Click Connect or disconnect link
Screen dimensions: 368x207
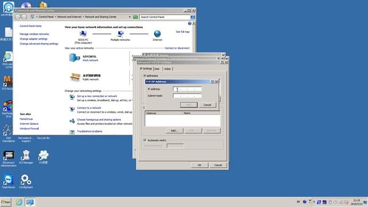[x=177, y=48]
